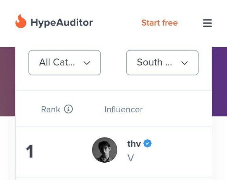Click thv's circular profile photo

[x=105, y=150]
